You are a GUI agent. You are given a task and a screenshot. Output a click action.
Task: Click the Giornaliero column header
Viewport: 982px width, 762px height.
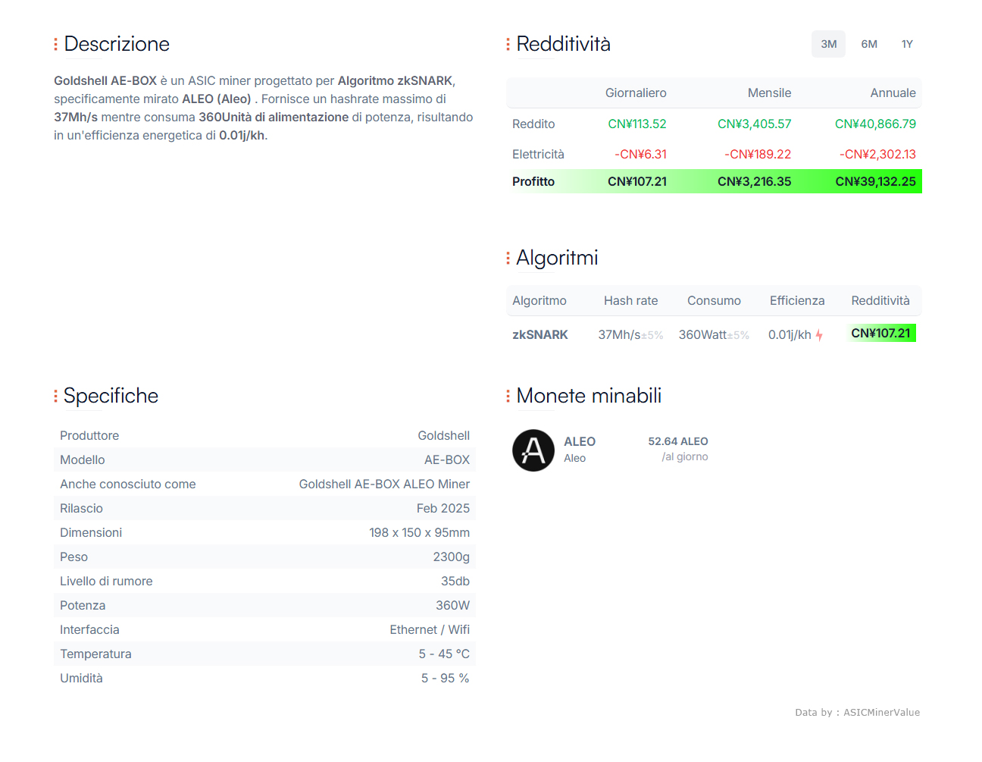tap(636, 93)
